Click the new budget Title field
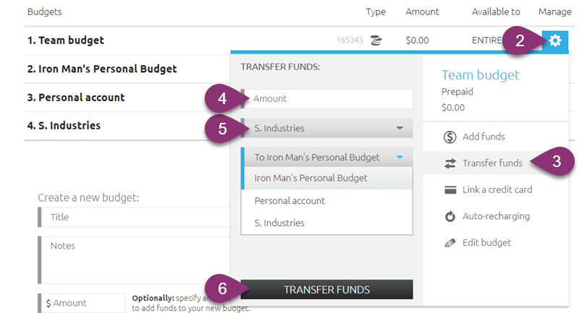Viewport: 579px width, 313px height. [x=135, y=217]
